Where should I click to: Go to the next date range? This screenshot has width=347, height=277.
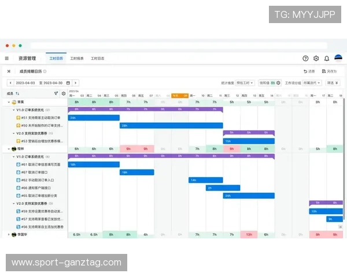coord(75,83)
